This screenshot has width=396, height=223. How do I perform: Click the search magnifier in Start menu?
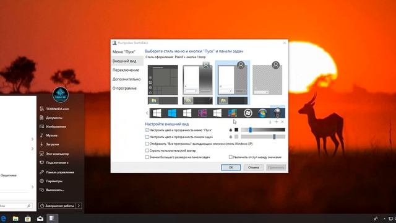tap(29, 206)
